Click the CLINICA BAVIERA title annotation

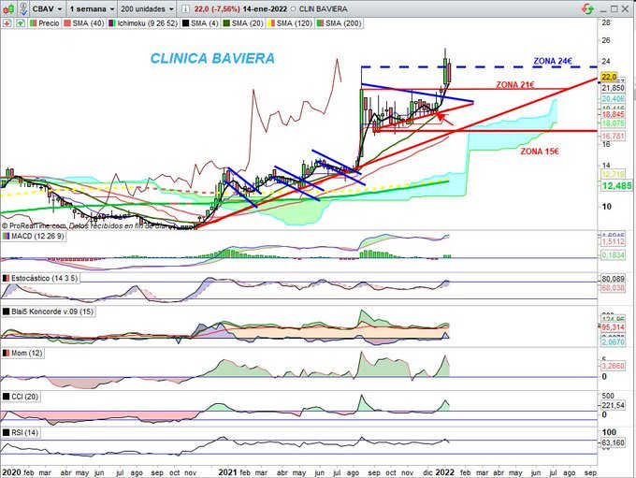[x=212, y=58]
